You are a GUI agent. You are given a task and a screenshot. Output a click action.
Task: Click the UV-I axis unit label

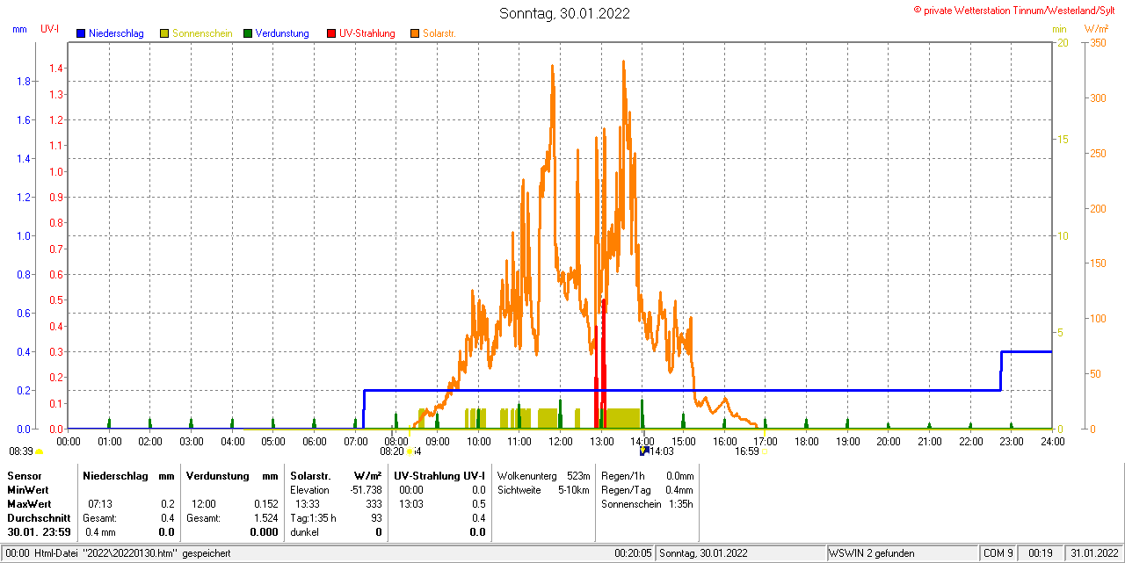[50, 29]
